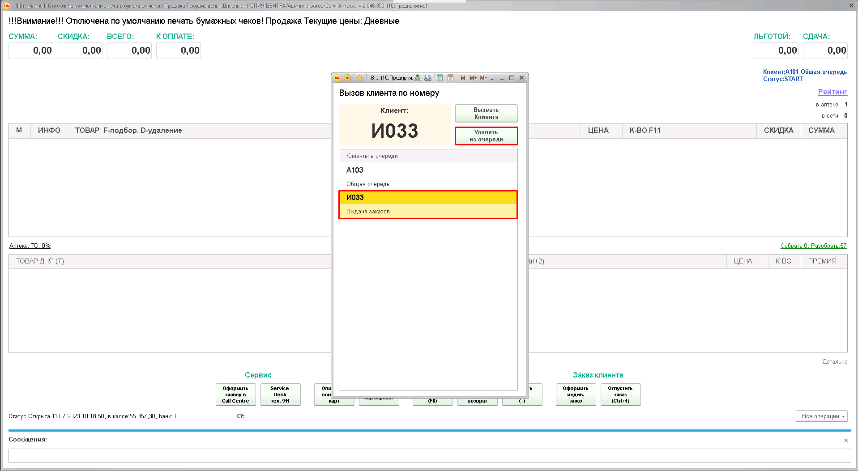Viewport: 858px width, 471px height.
Task: Click the printer icon in dialog toolbar
Action: tap(428, 78)
